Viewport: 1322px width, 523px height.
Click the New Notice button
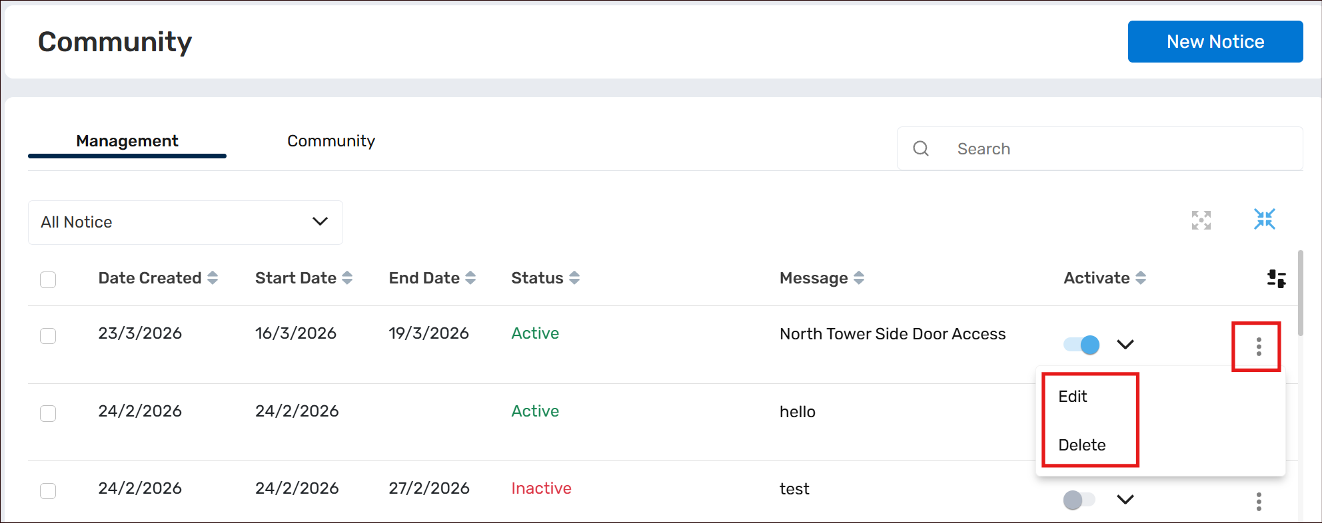tap(1215, 42)
